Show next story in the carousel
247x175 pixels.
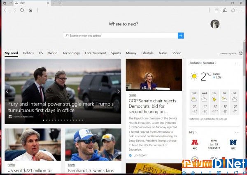[x=119, y=91]
